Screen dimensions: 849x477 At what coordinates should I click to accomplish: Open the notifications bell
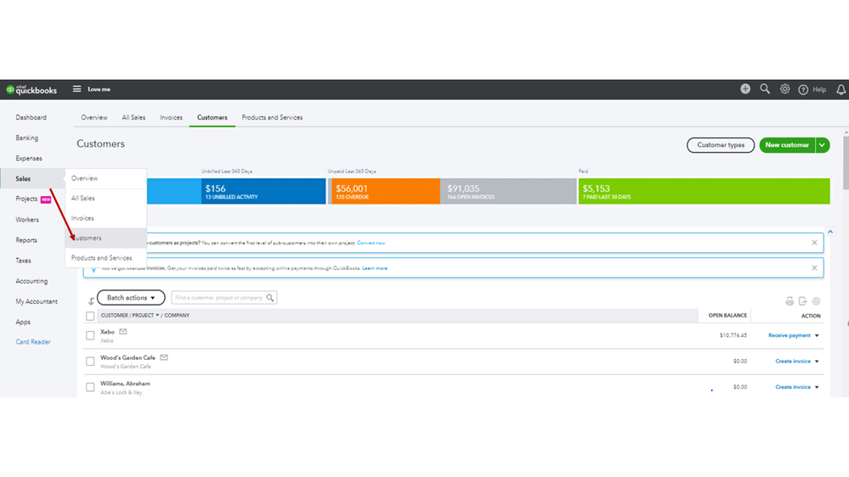[x=841, y=90]
